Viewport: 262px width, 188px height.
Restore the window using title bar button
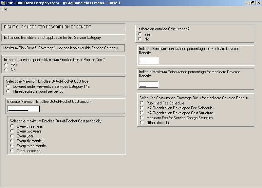point(253,3)
